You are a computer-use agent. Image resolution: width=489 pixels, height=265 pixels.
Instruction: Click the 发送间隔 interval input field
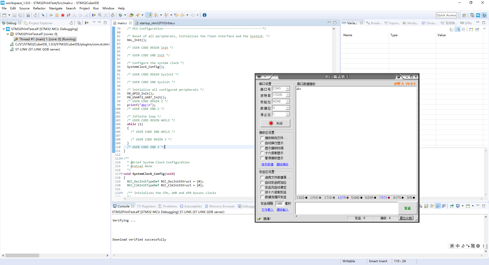coord(279,204)
